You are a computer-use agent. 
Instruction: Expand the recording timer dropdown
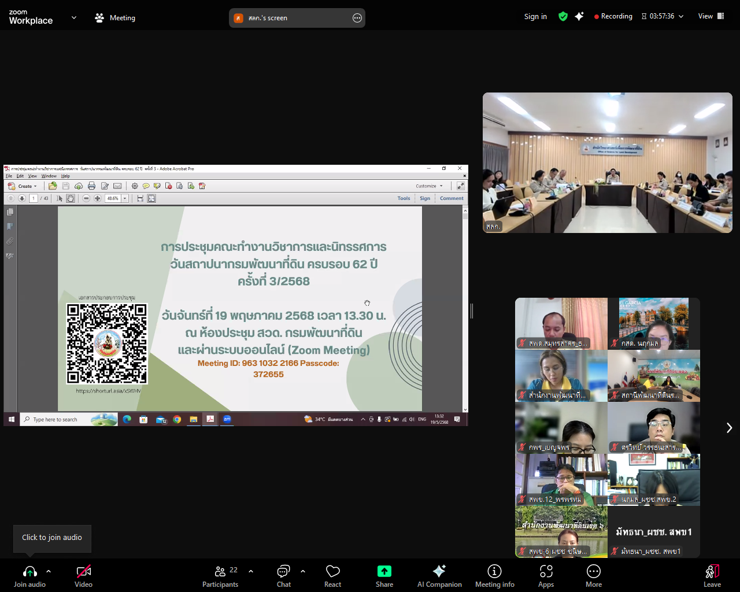pos(681,17)
